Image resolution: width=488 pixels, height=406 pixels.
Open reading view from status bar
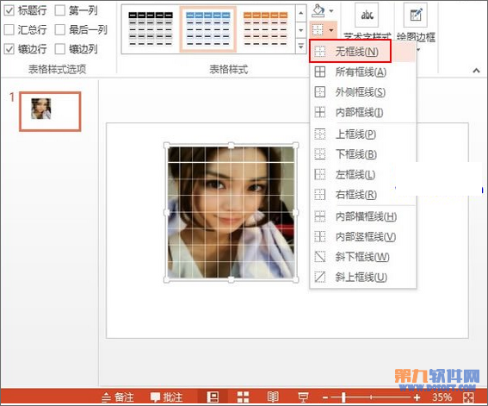coord(273,397)
